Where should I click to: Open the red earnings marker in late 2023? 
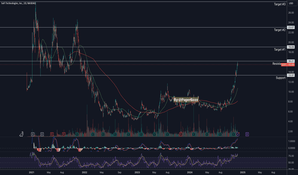point(181,134)
